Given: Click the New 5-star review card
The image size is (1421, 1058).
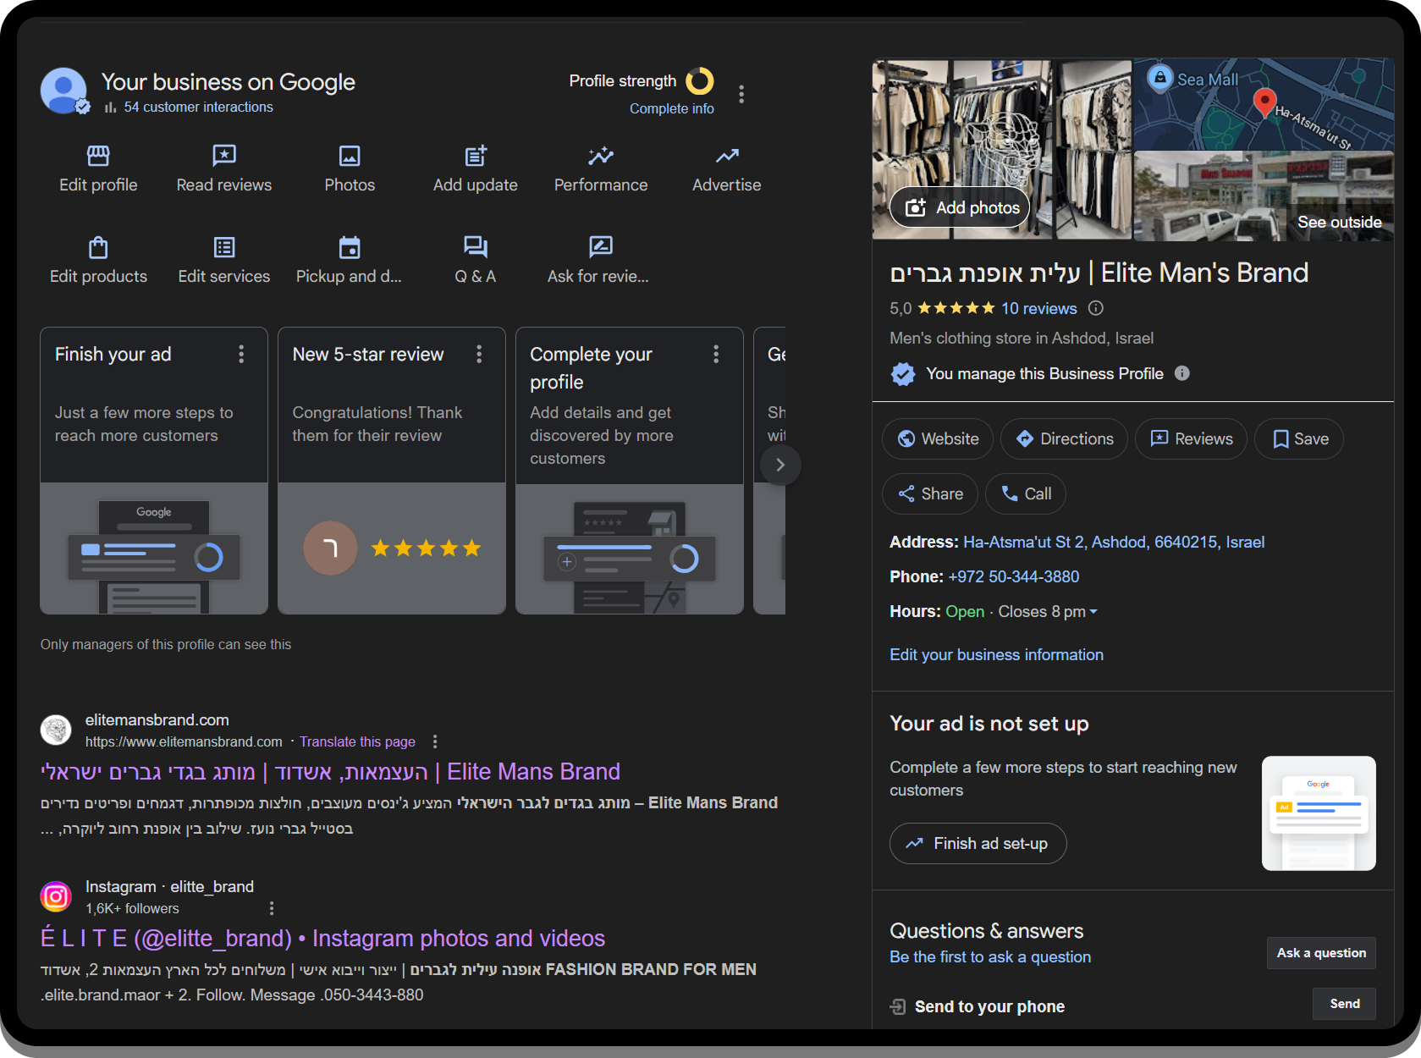Looking at the screenshot, I should (392, 471).
